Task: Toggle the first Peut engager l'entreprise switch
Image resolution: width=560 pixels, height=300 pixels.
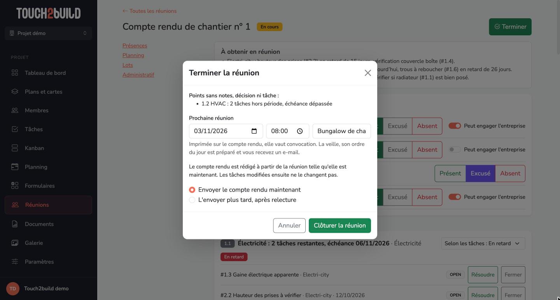Action: point(455,126)
